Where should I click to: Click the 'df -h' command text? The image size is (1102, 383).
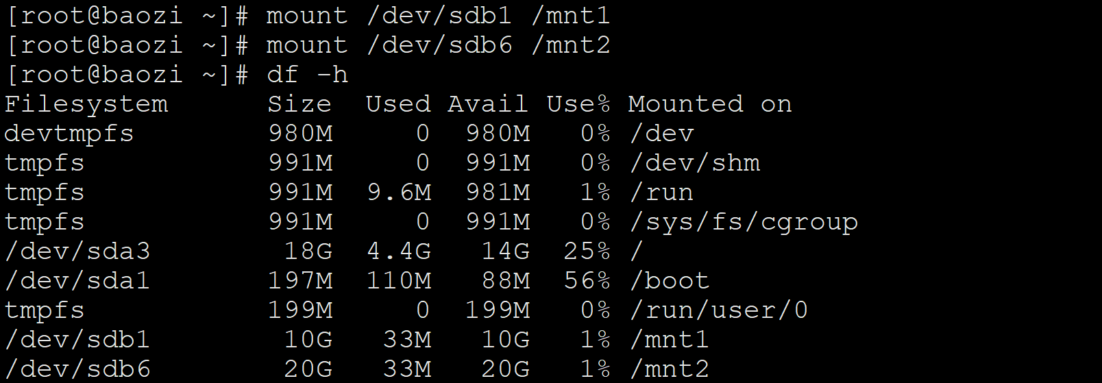click(307, 74)
